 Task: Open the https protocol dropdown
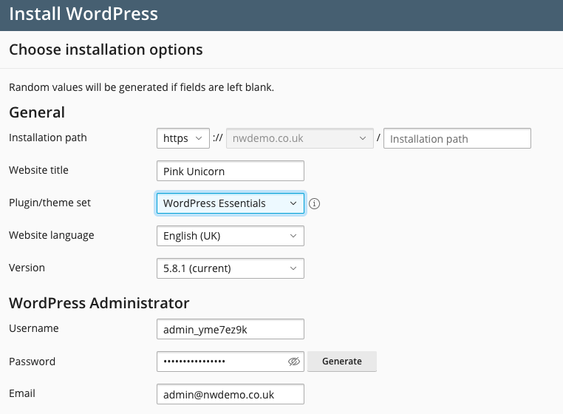click(x=183, y=138)
